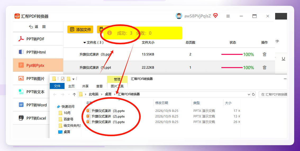Click the picture icon beside PPT转图片
Image resolution: width=300 pixels, height=151 pixels.
(x=21, y=78)
